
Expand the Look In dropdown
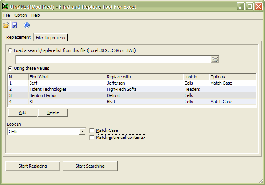[82, 131]
